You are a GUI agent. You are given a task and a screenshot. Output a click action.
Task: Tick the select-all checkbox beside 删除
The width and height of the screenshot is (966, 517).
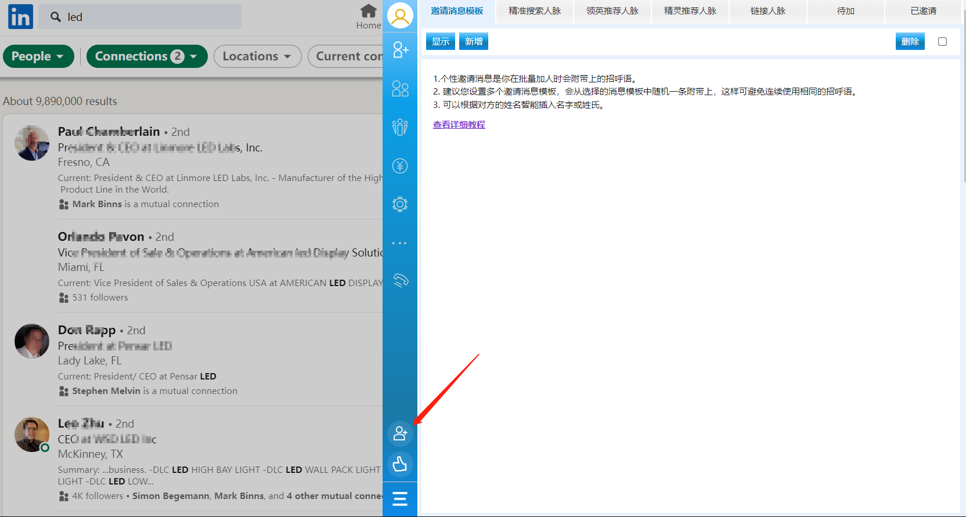[x=942, y=42]
